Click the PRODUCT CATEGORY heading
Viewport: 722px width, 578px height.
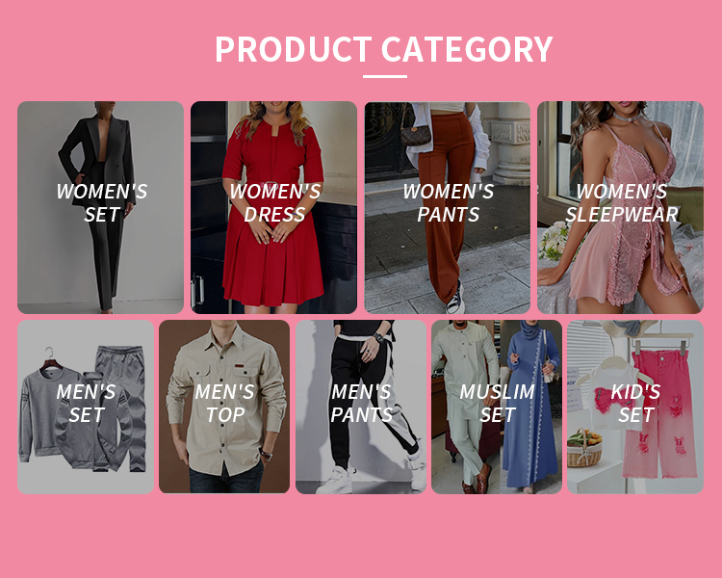384,49
